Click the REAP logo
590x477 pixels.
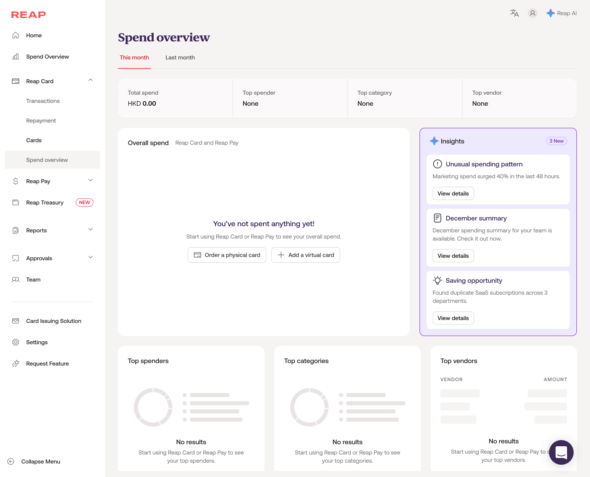pyautogui.click(x=29, y=15)
